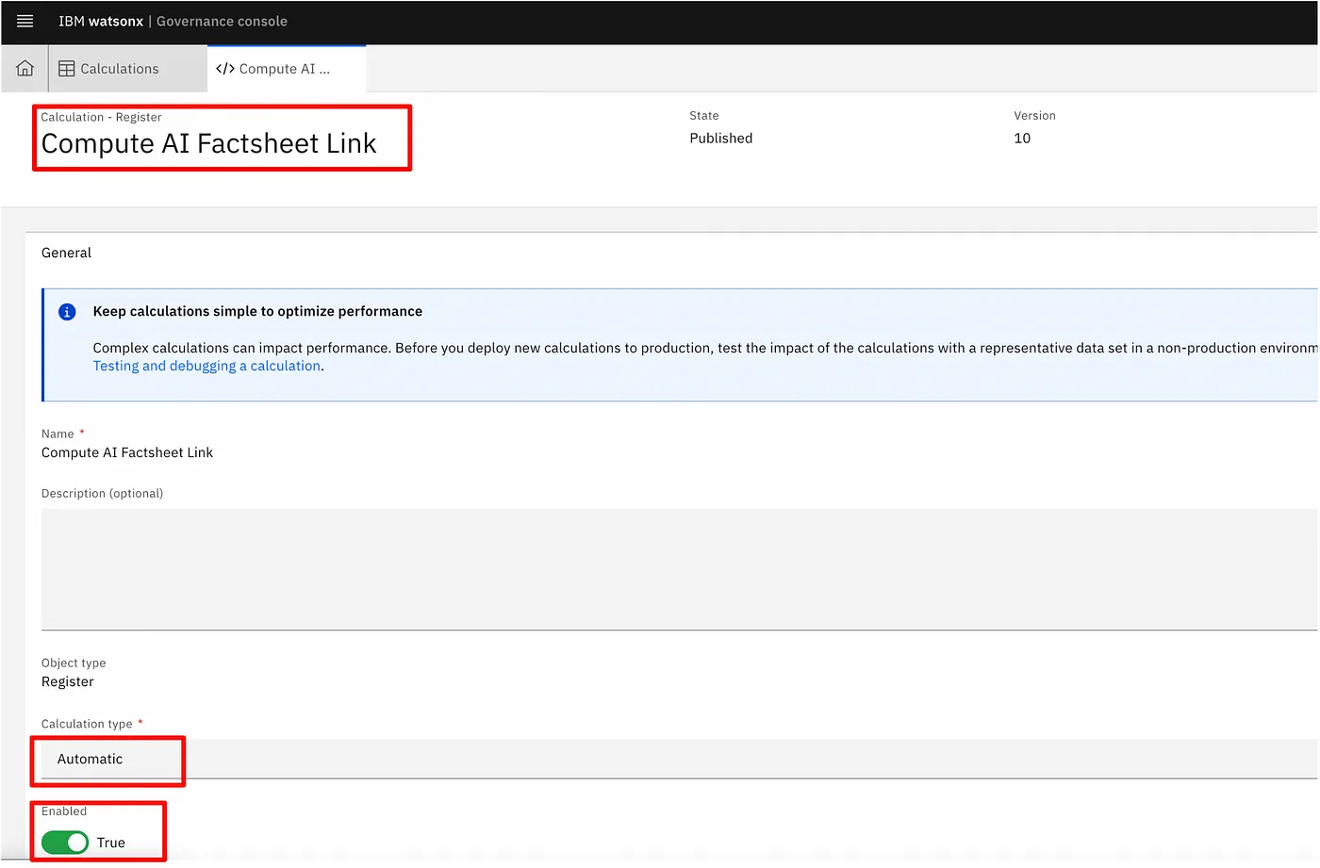Click the Published state value
The height and width of the screenshot is (868, 1320).
pos(720,138)
